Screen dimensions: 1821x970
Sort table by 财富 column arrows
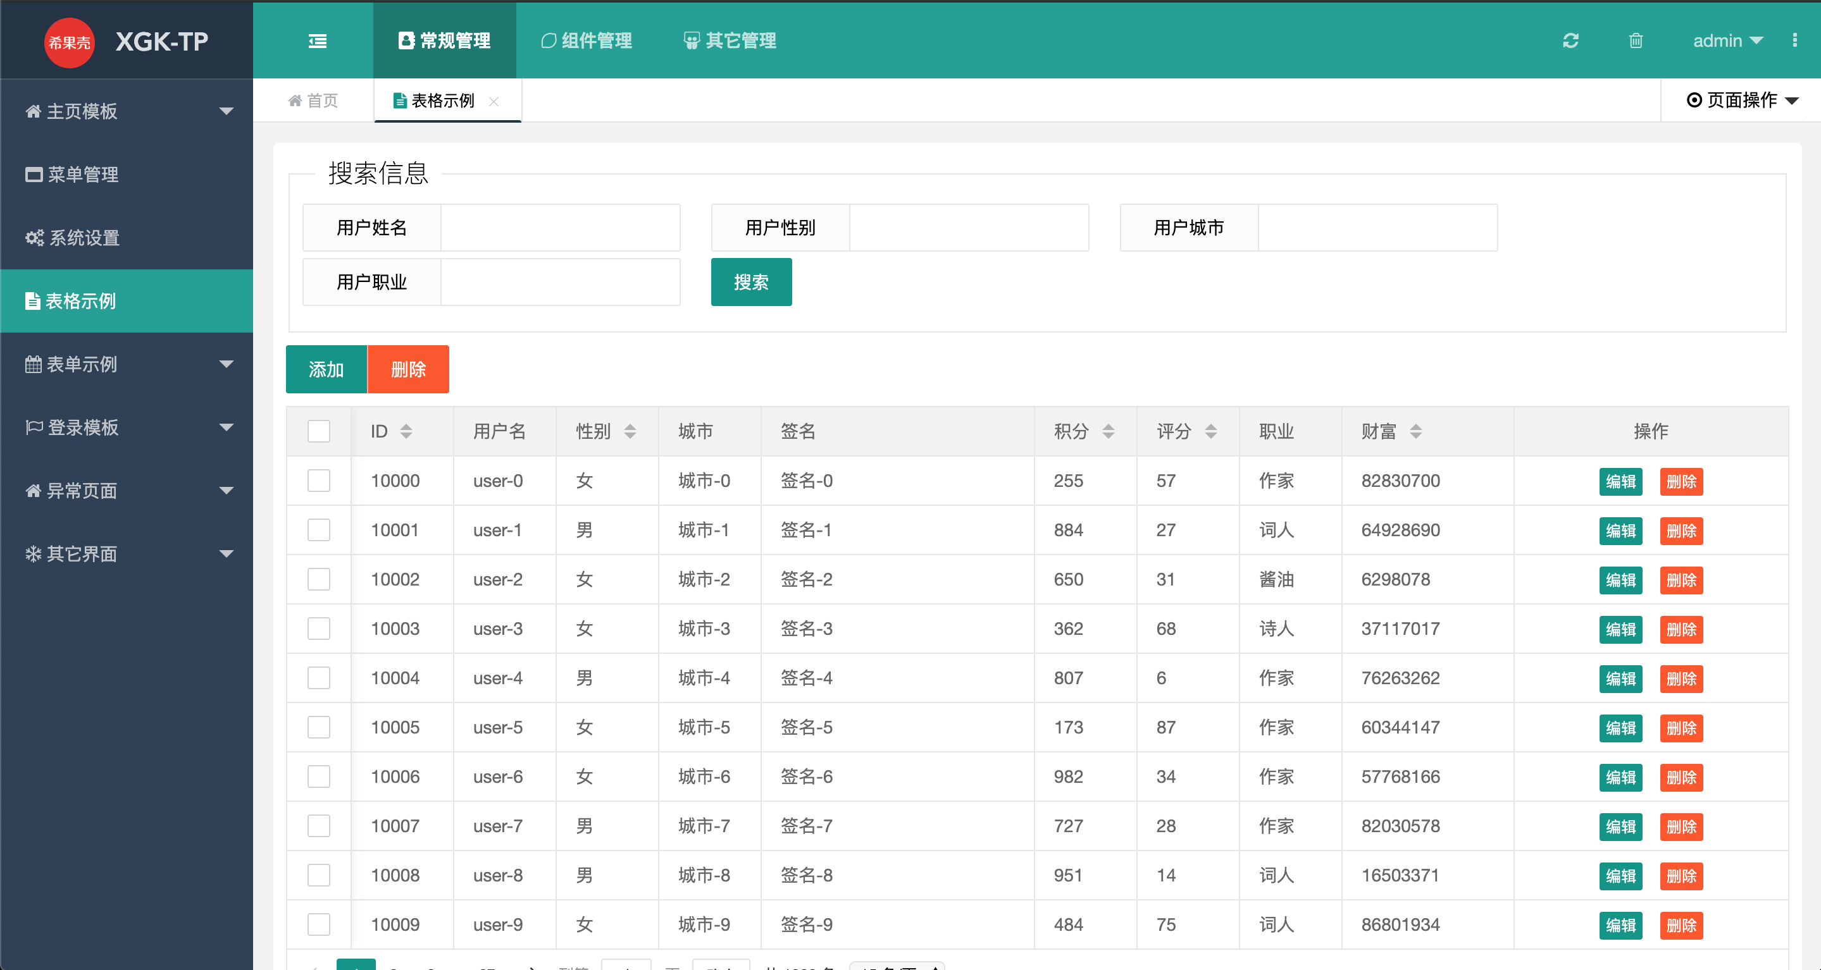(x=1415, y=431)
